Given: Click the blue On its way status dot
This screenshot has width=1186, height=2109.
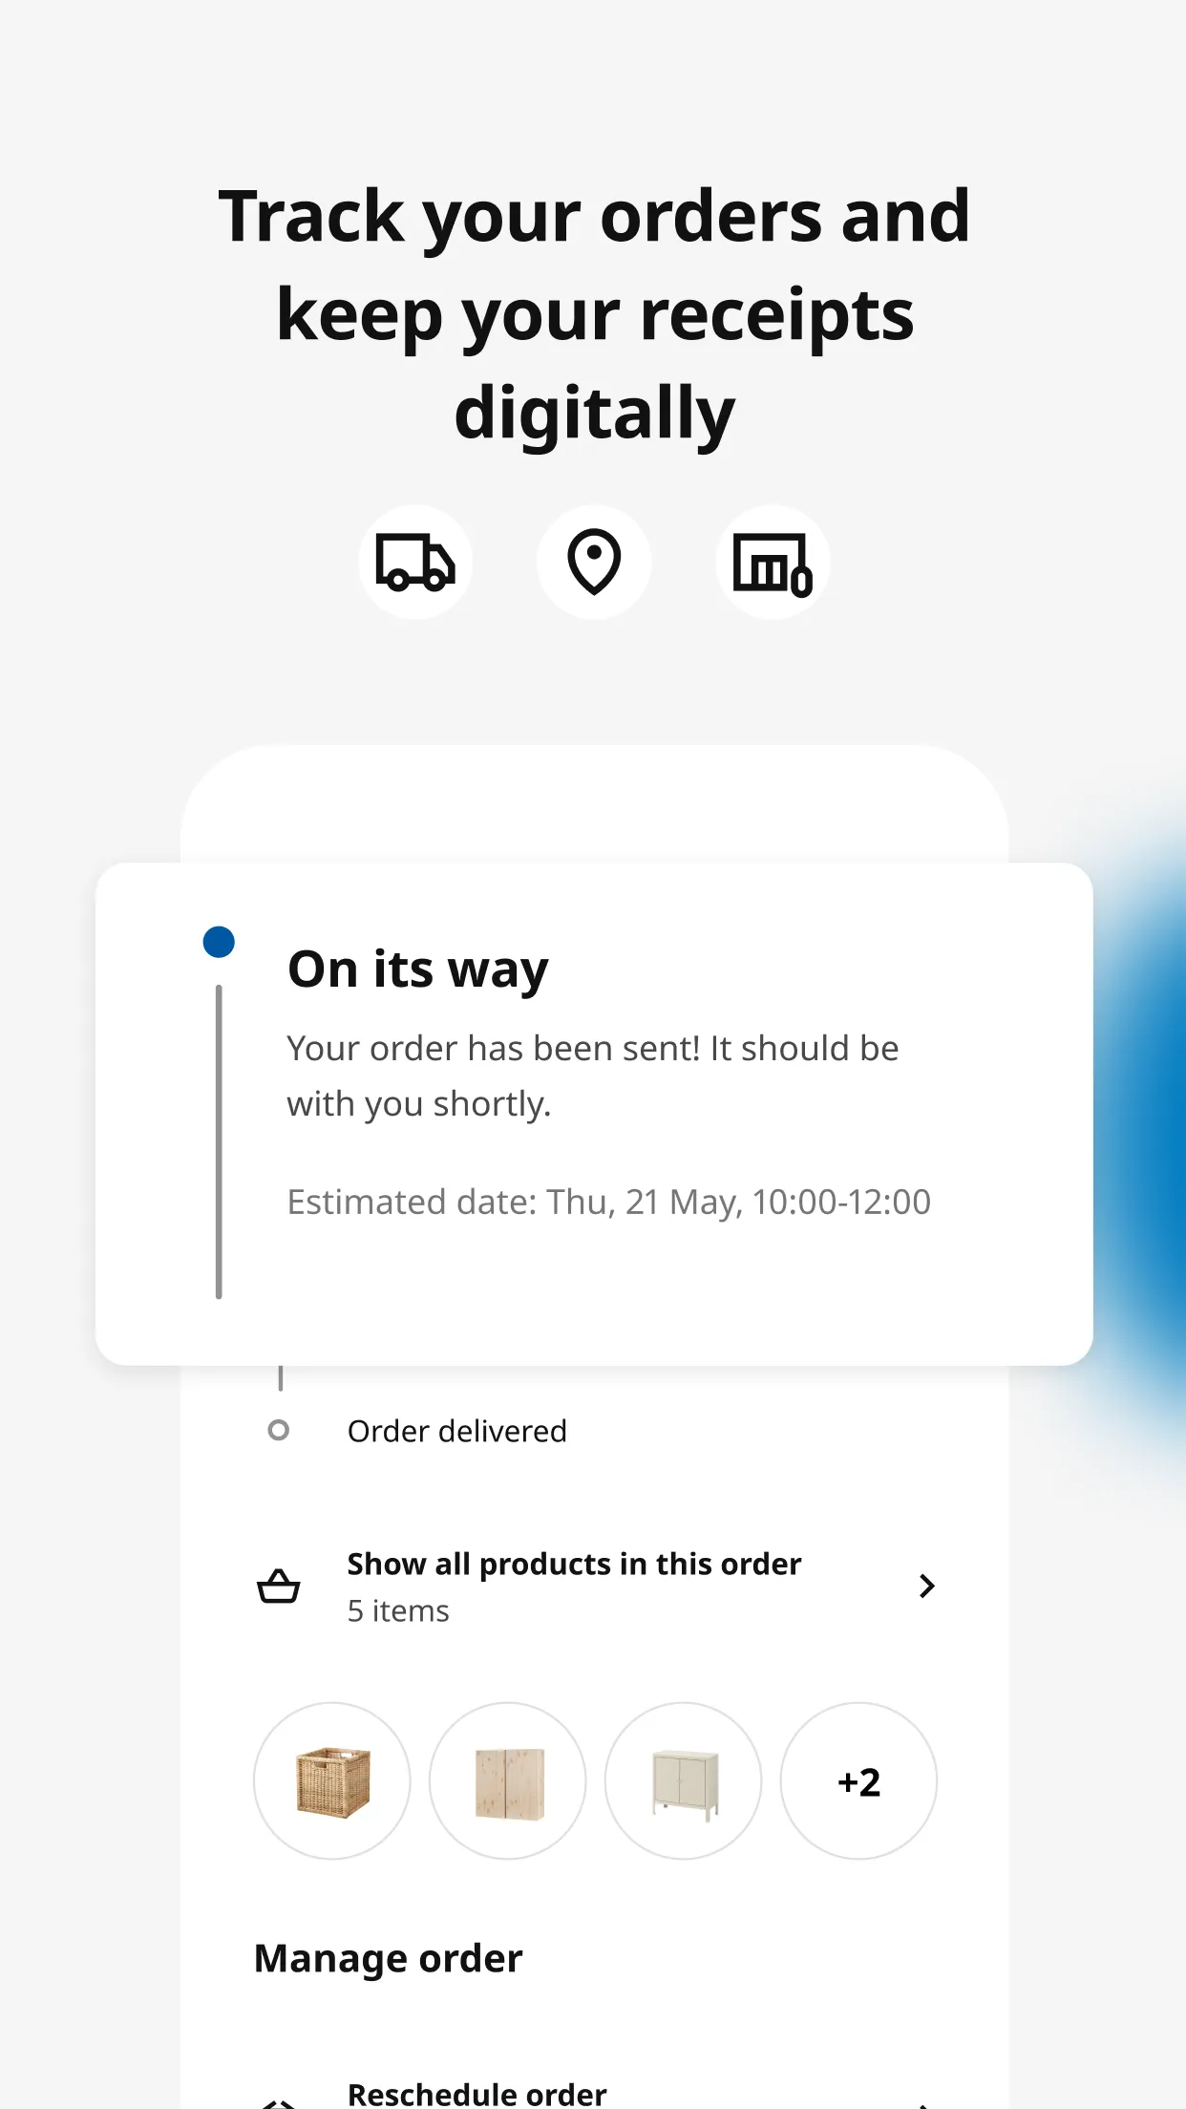Looking at the screenshot, I should point(218,941).
